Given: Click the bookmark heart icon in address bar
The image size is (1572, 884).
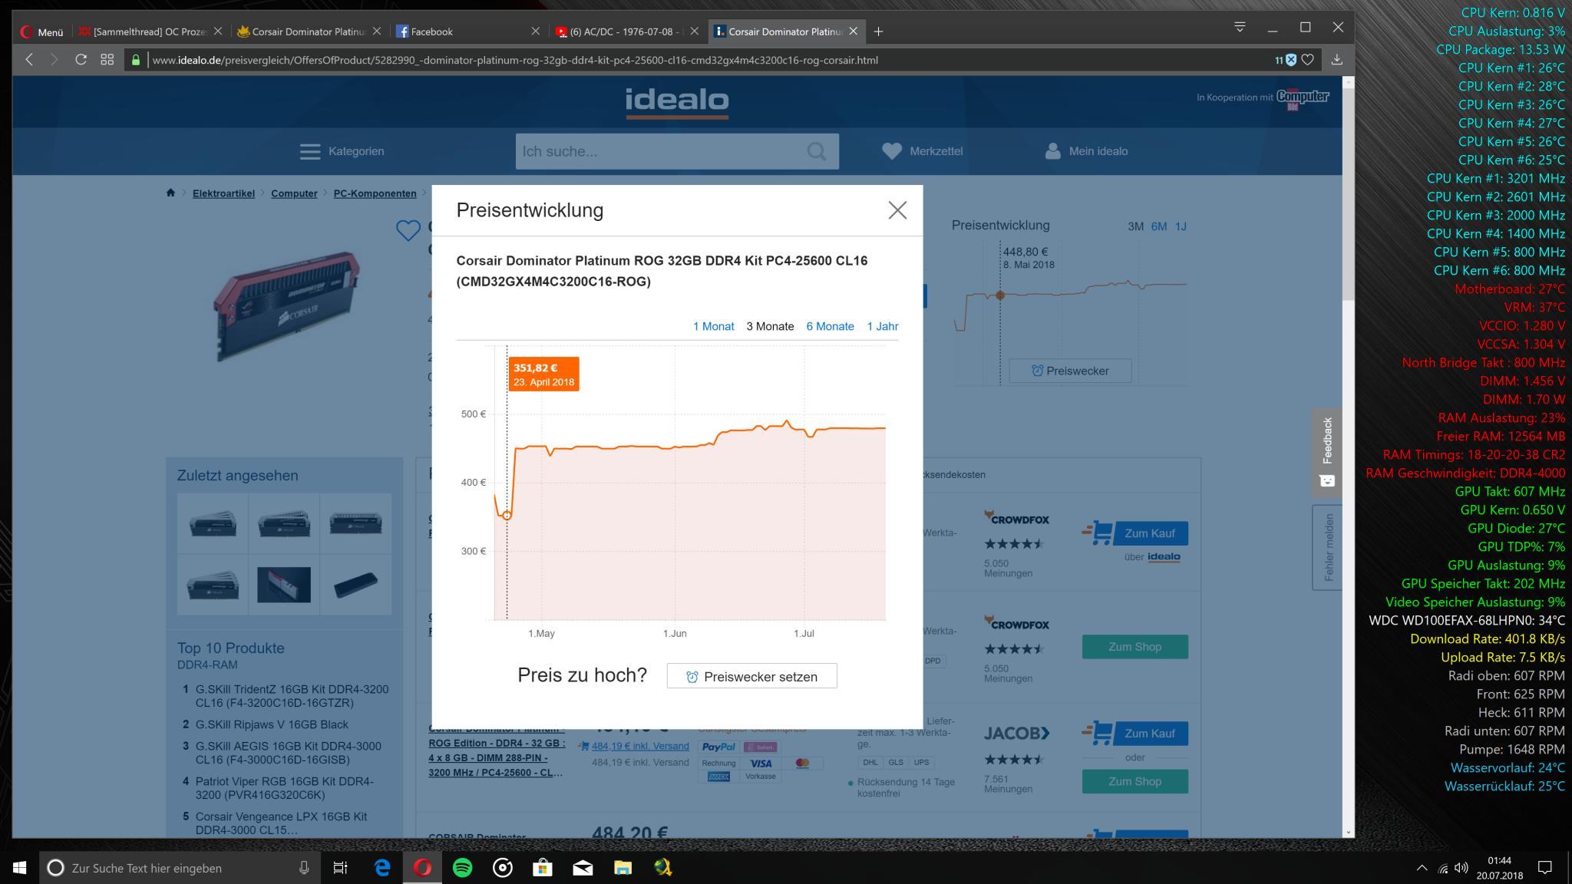Looking at the screenshot, I should (1308, 60).
